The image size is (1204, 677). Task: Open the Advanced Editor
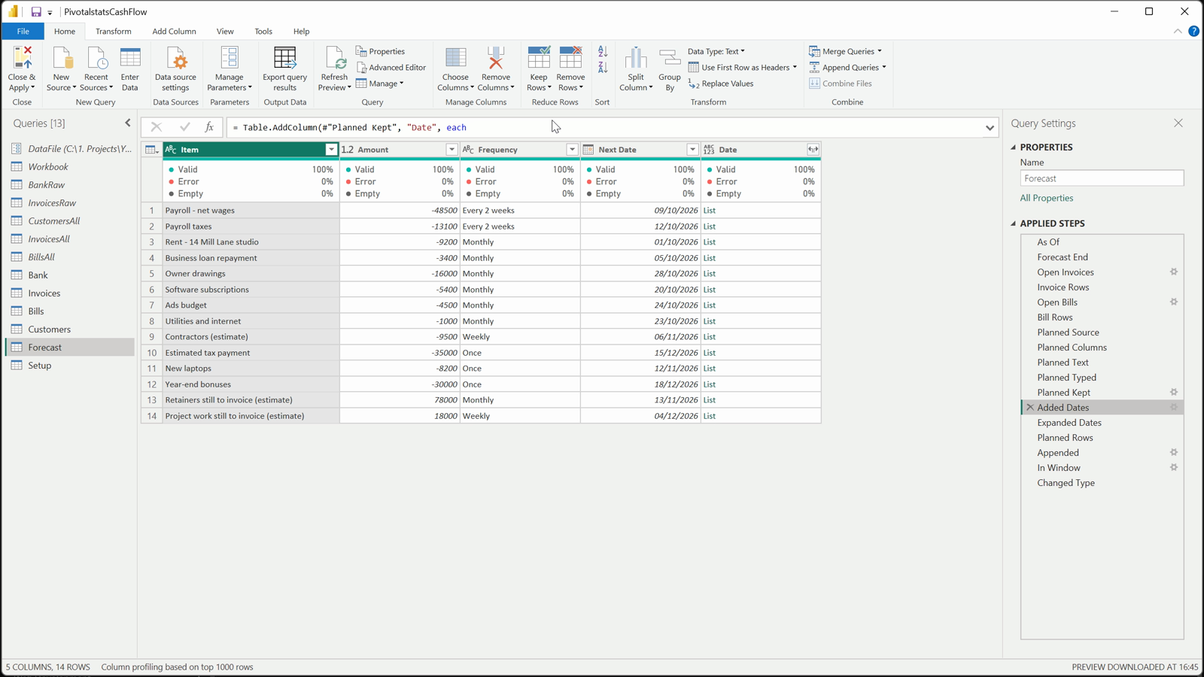pos(391,68)
